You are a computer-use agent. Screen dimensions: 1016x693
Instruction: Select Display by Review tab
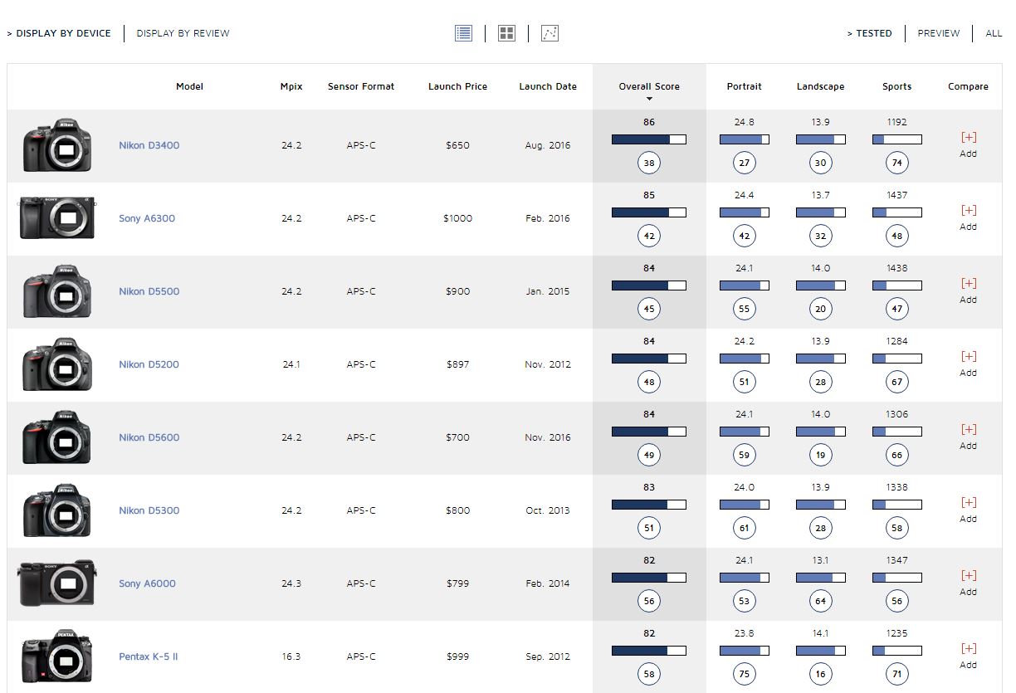[x=183, y=33]
